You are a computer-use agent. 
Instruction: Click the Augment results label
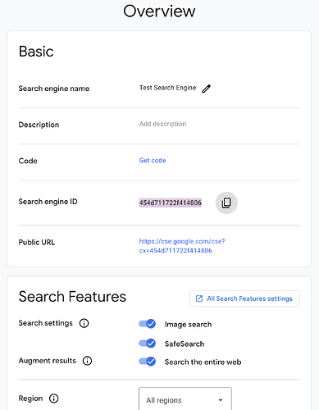coord(48,361)
